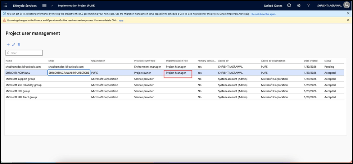
Task: Sort by the Added by column header
Action: [223, 61]
